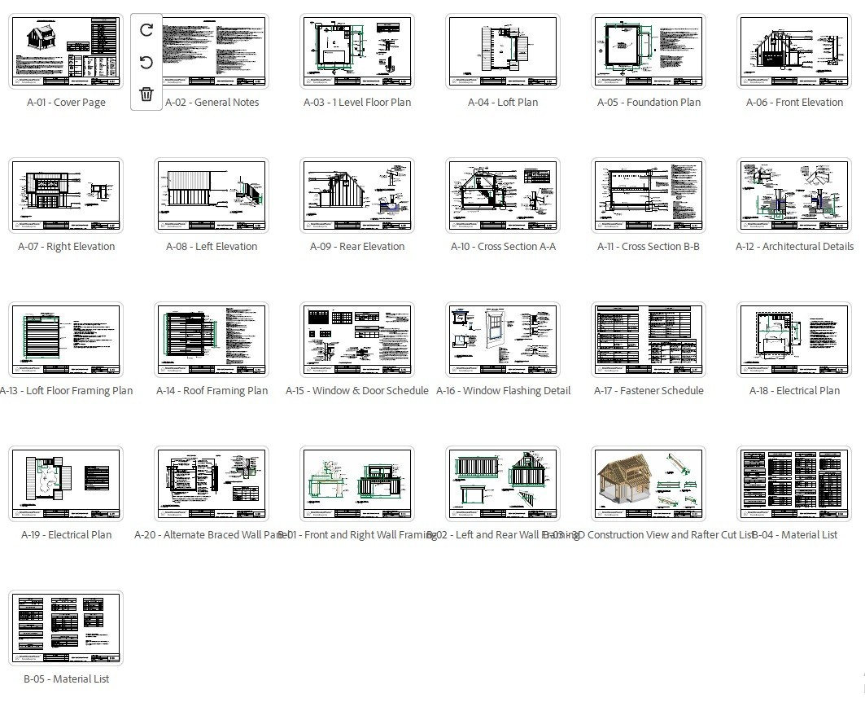Select the A-20 Alternate Braced Wall Panel thumbnail
865x707 pixels.
point(212,484)
